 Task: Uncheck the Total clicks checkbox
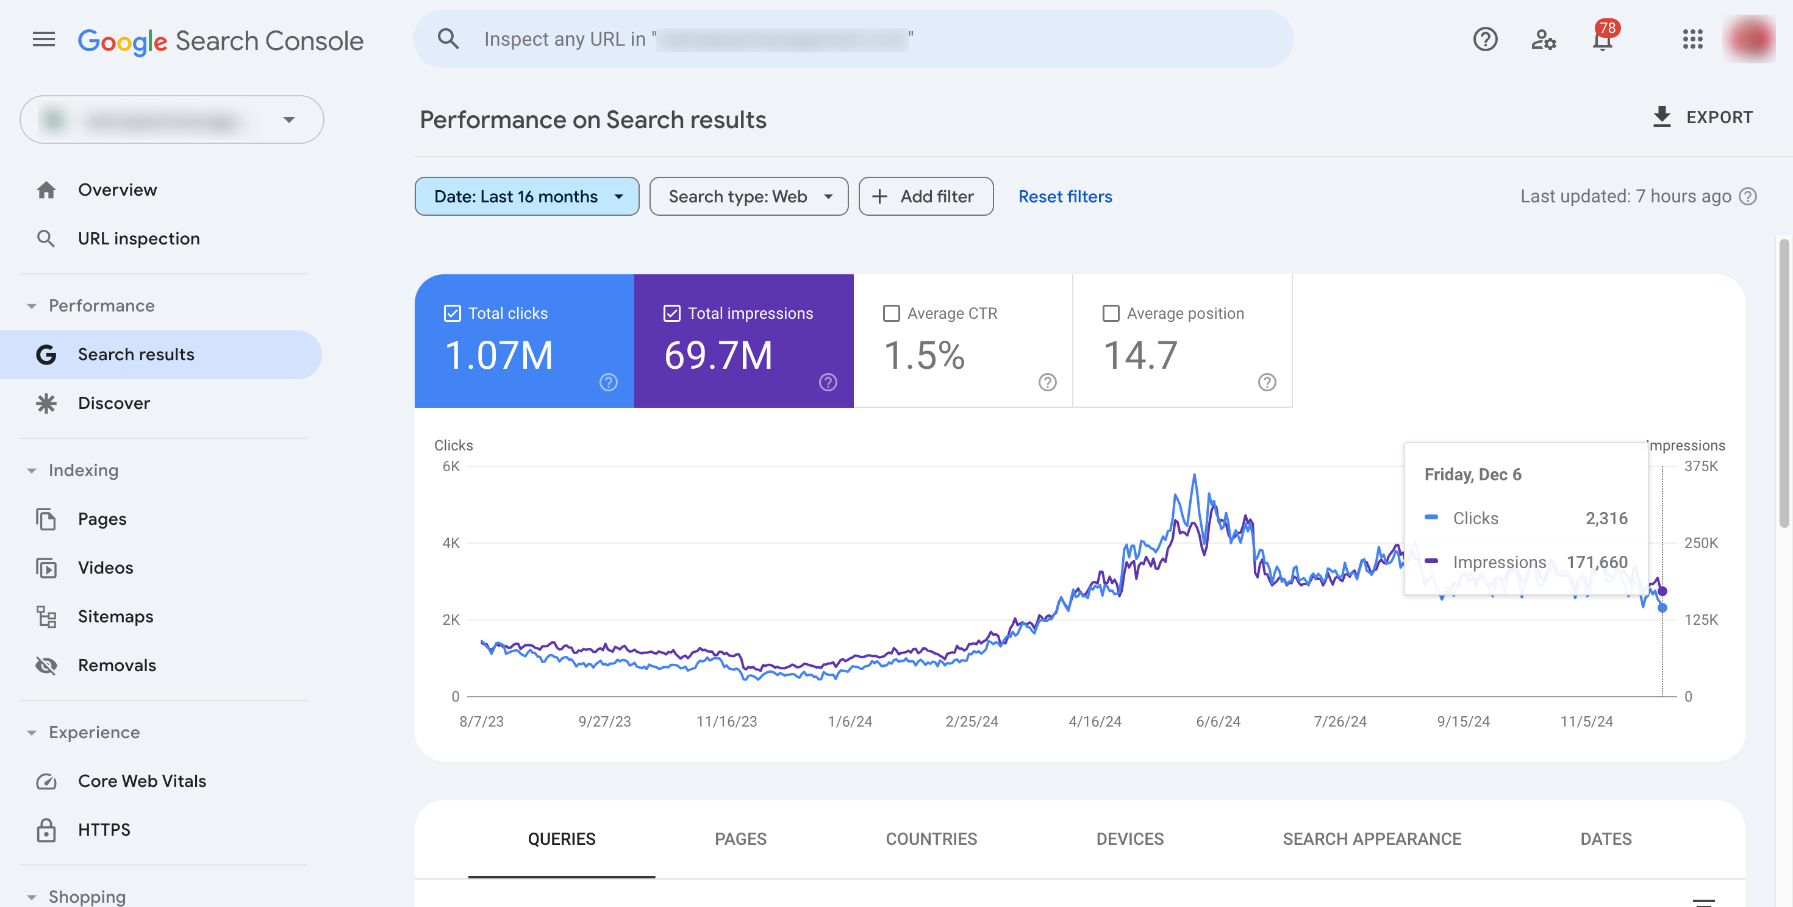pos(453,314)
